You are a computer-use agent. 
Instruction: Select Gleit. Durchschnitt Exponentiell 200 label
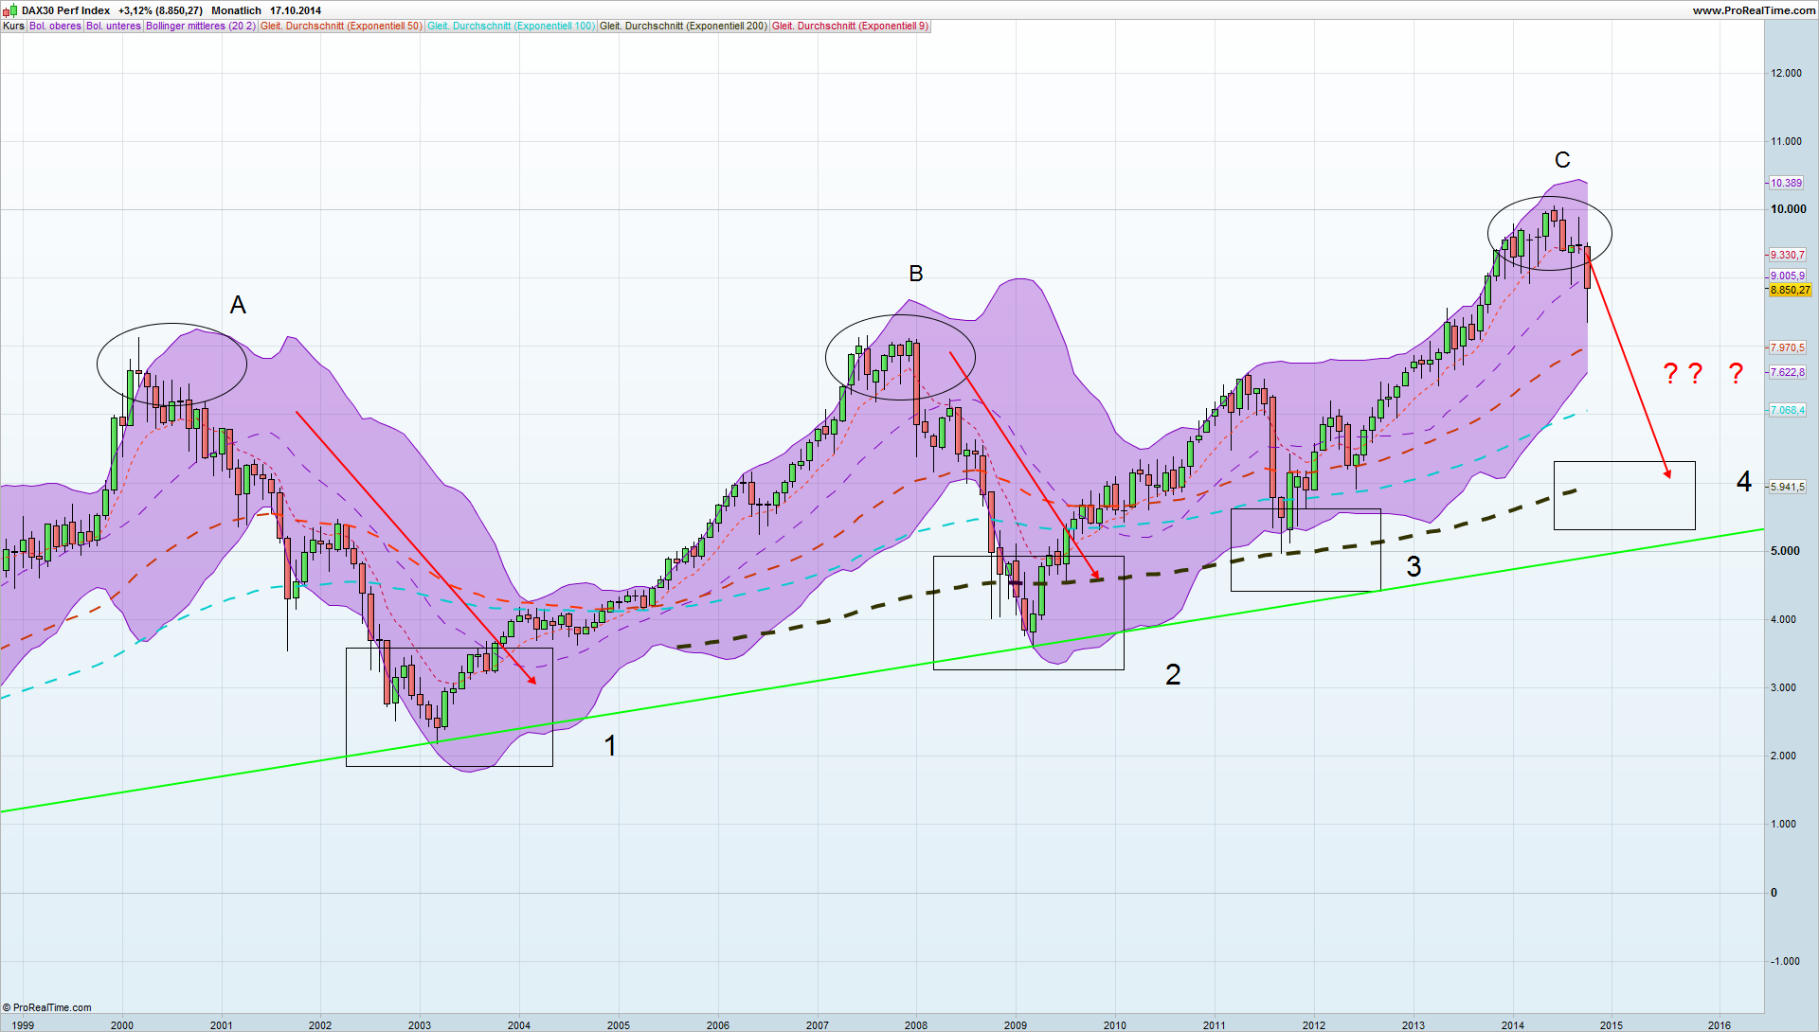[x=683, y=27]
